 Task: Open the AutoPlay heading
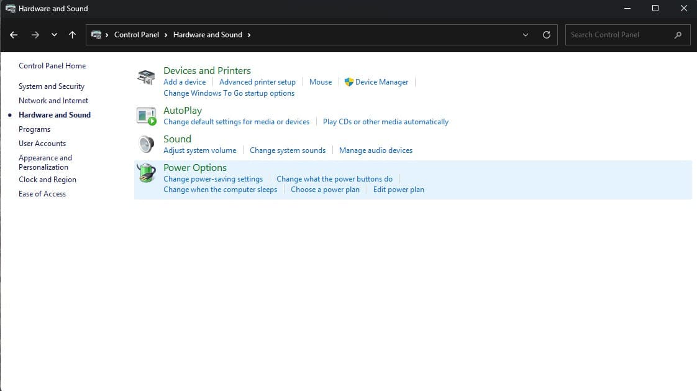click(183, 110)
